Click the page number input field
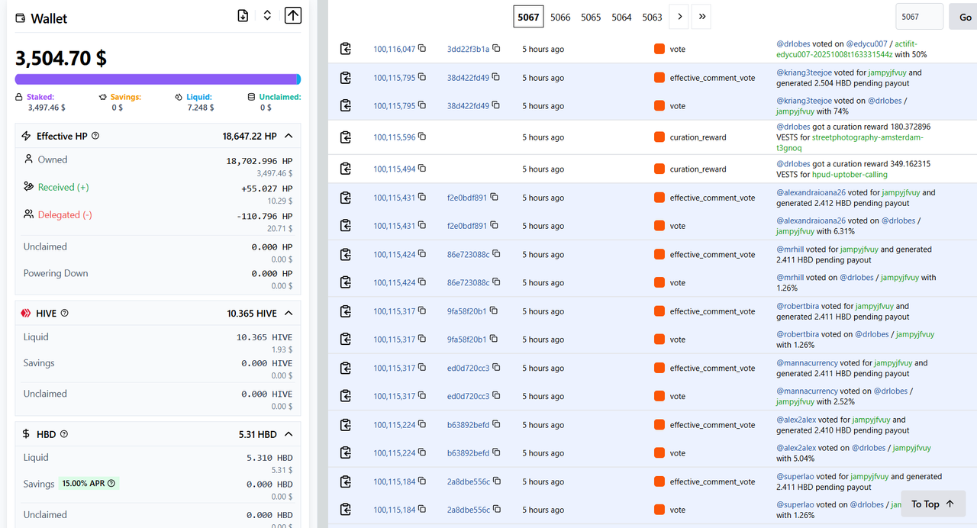 coord(919,17)
